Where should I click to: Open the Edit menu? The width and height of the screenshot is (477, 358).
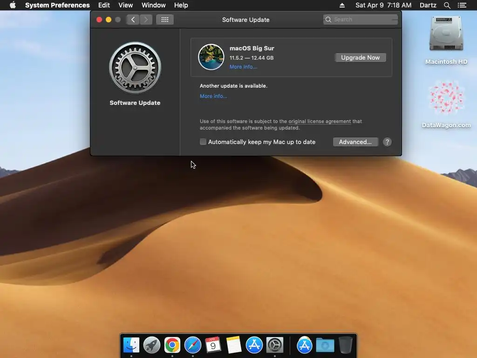[x=104, y=5]
